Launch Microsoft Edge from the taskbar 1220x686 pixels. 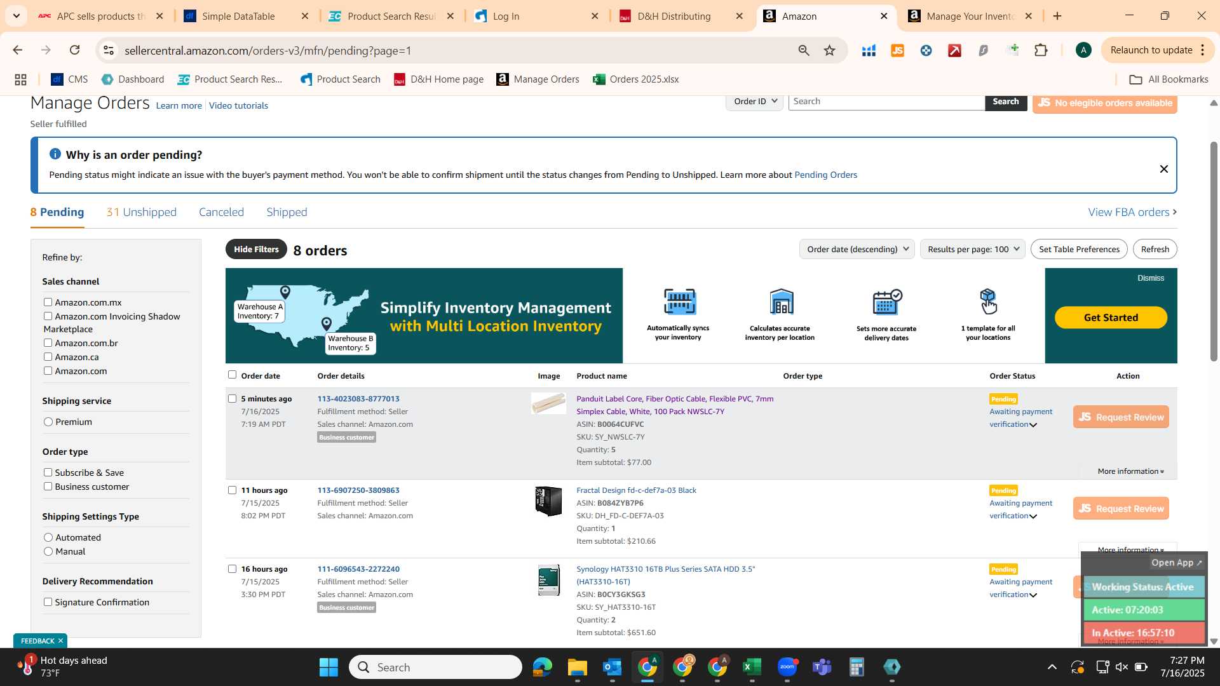pos(542,668)
